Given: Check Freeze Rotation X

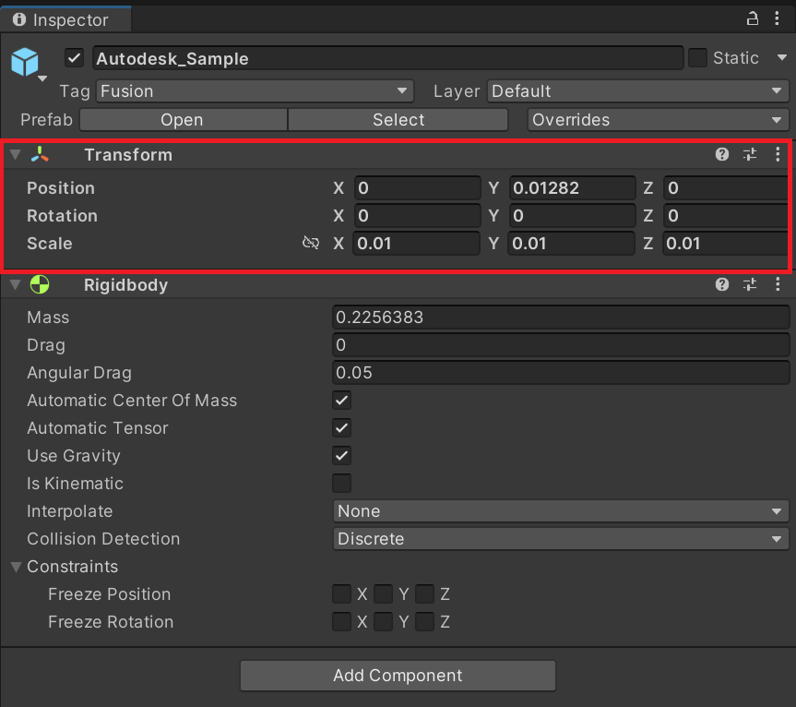Looking at the screenshot, I should coord(341,622).
